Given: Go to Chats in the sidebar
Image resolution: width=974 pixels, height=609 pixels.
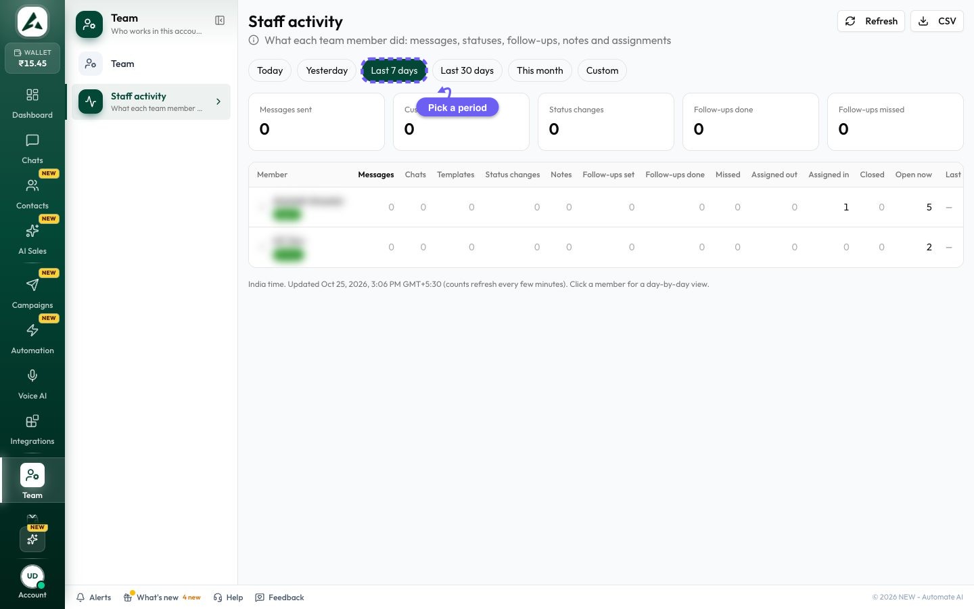Looking at the screenshot, I should (32, 149).
